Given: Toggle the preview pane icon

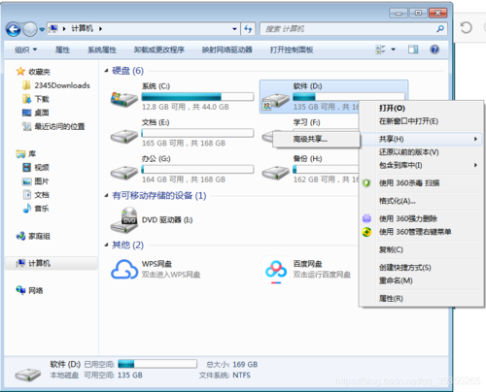Looking at the screenshot, I should pos(413,49).
